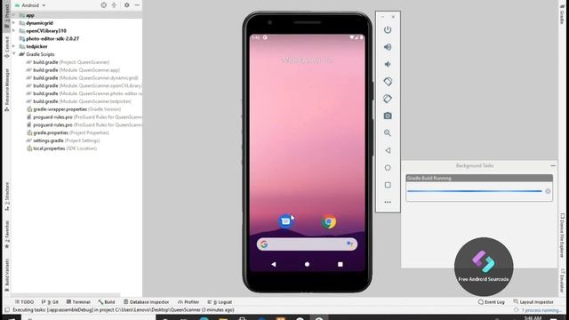Viewport: 569px width, 320px height.
Task: Tap the phone's on-screen back navigation button
Action: coord(273,265)
